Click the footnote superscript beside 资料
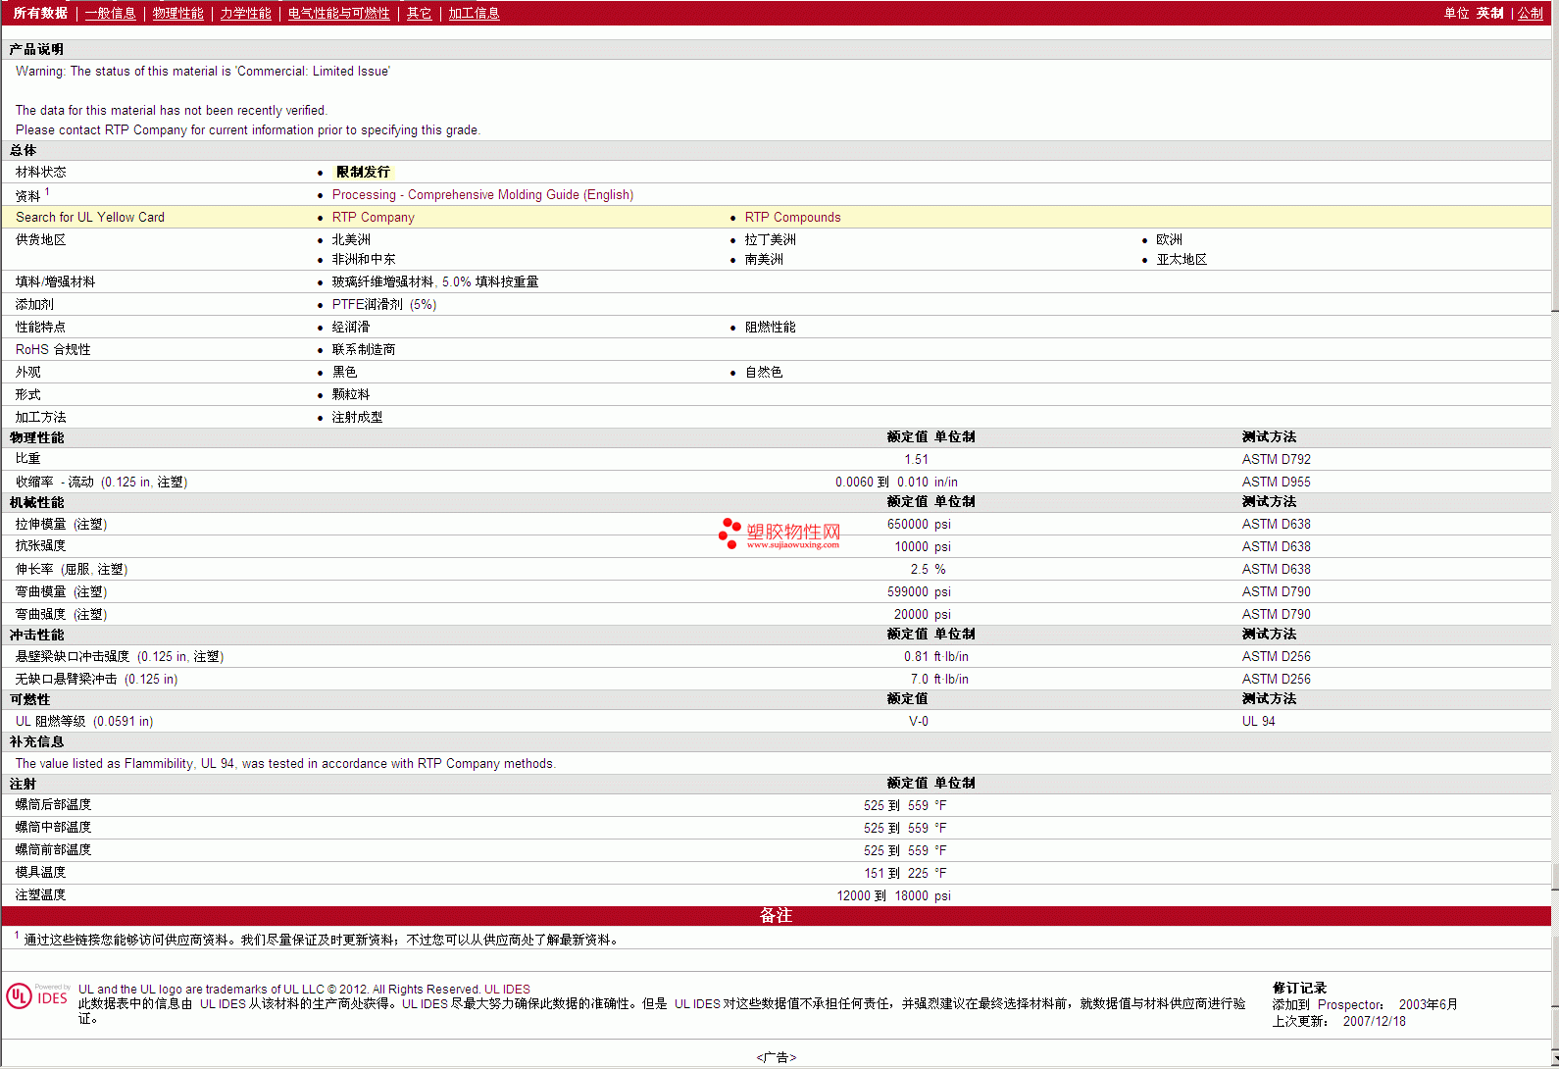Viewport: 1559px width, 1069px height. coord(47,191)
